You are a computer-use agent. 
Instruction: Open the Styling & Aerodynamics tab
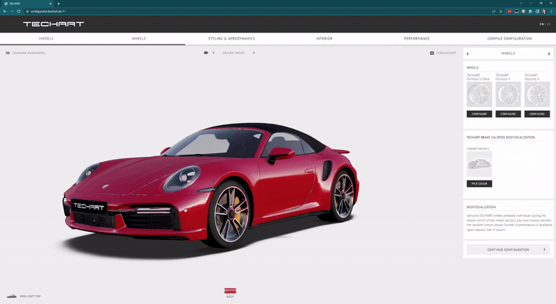click(231, 39)
